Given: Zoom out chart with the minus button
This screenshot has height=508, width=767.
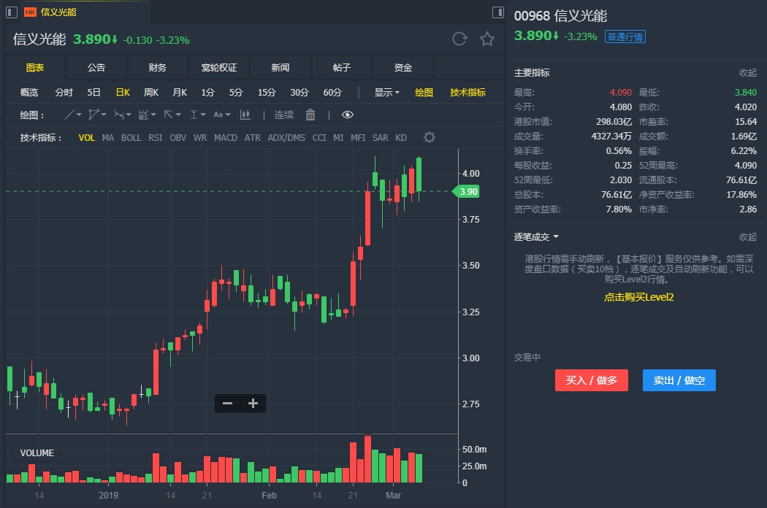Looking at the screenshot, I should tap(227, 404).
